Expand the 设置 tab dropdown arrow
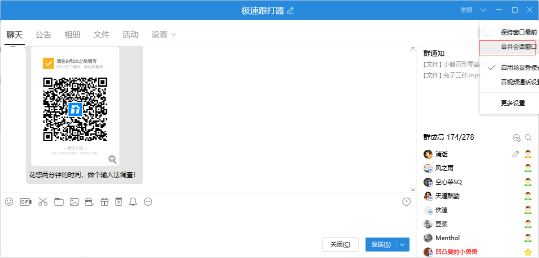Image resolution: width=539 pixels, height=258 pixels. 173,34
